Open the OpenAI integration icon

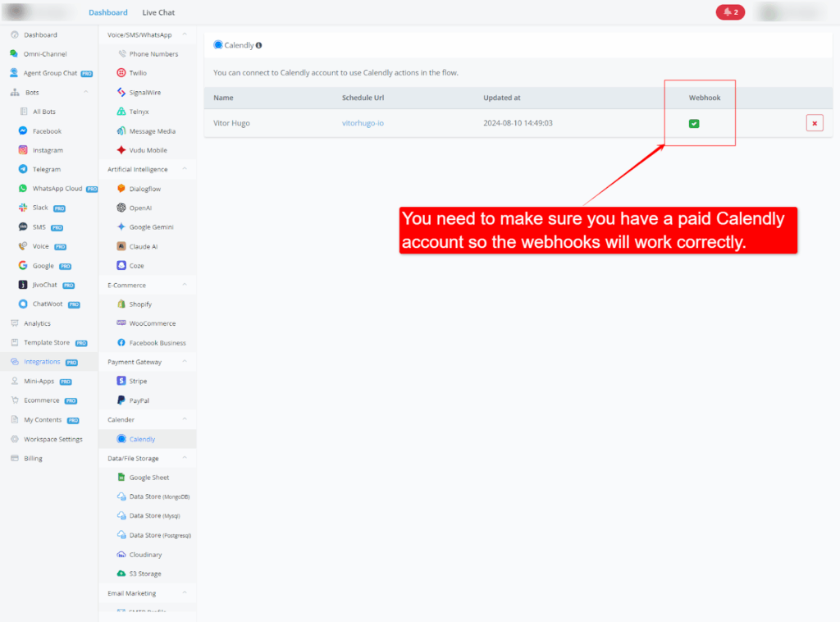121,208
